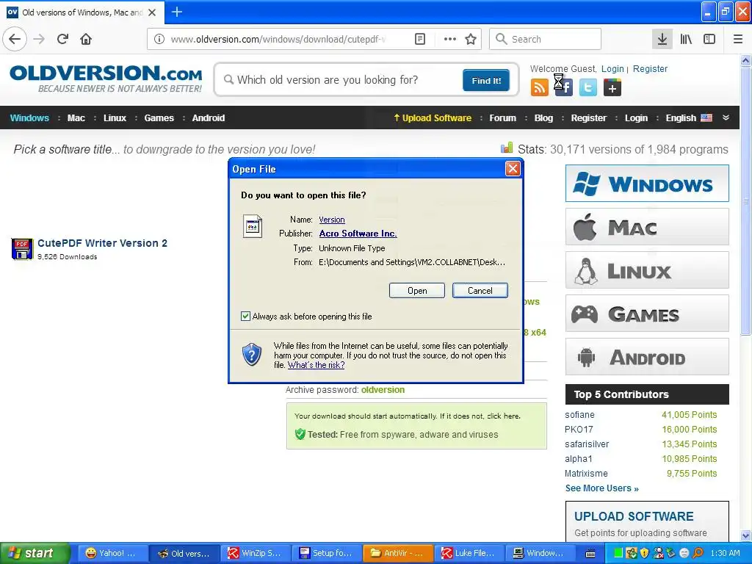This screenshot has width=752, height=564.
Task: Open the Facebook social icon
Action: (x=564, y=88)
